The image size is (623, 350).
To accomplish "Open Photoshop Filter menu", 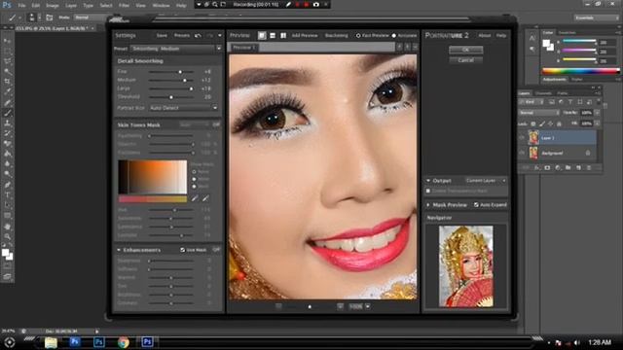I will (124, 6).
